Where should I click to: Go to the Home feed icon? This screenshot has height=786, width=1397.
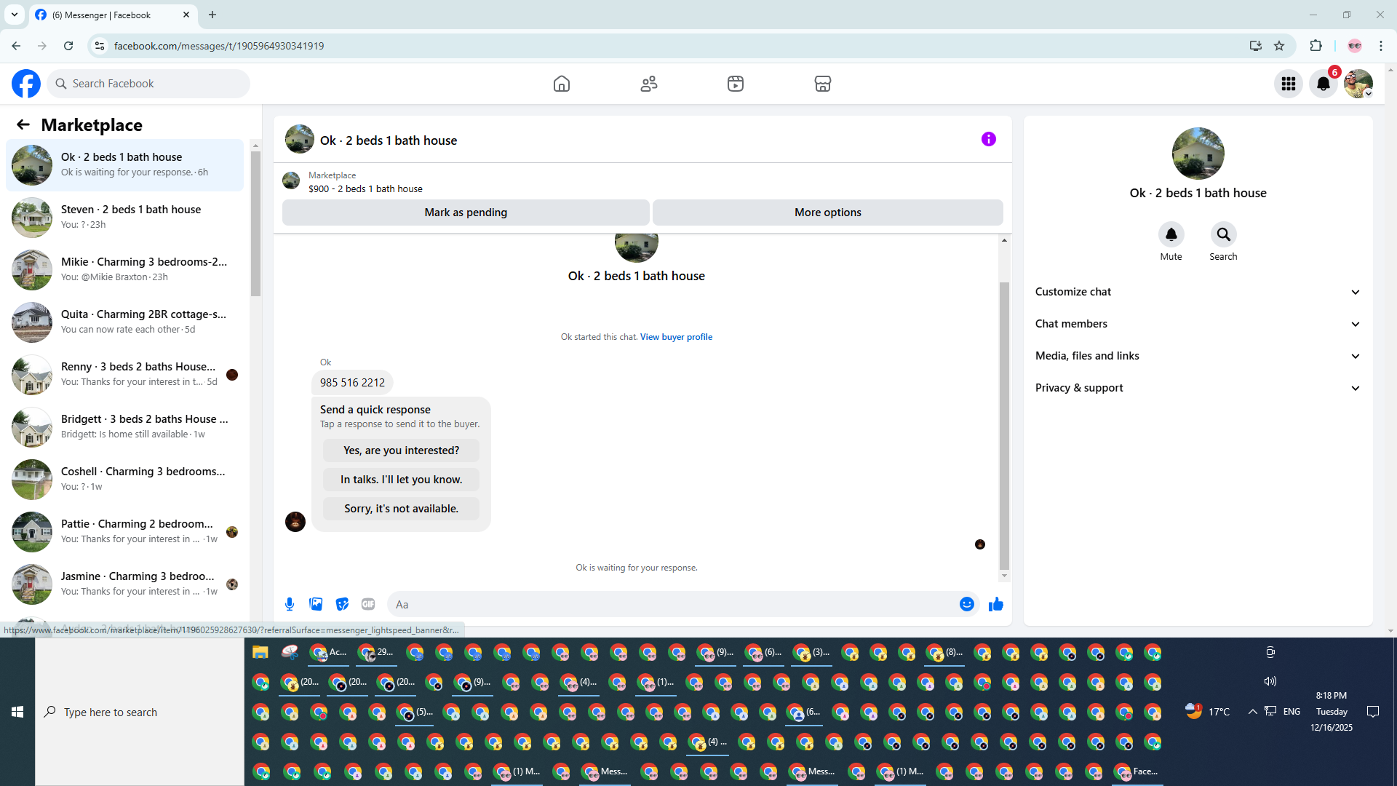coord(562,84)
